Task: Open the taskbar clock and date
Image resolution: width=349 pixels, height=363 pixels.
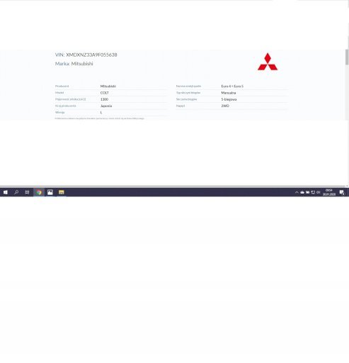Action: [329, 192]
